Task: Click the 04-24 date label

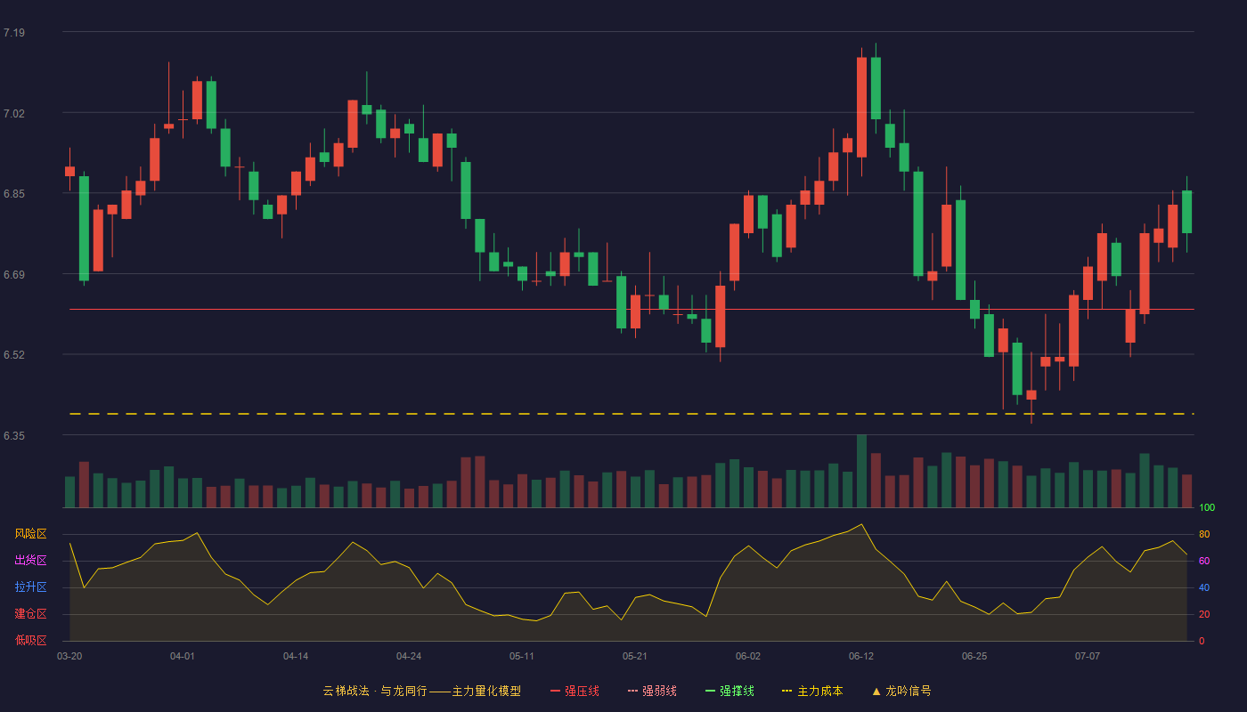Action: point(409,656)
